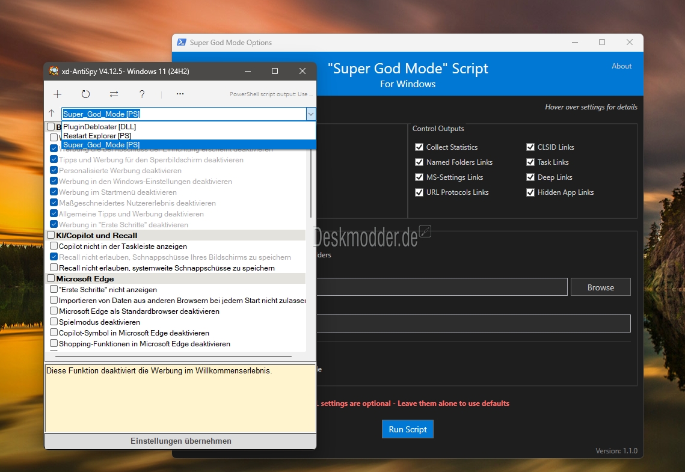This screenshot has width=685, height=472.
Task: Choose Restart Explorer [PS] in the dropdown list
Action: (188, 136)
